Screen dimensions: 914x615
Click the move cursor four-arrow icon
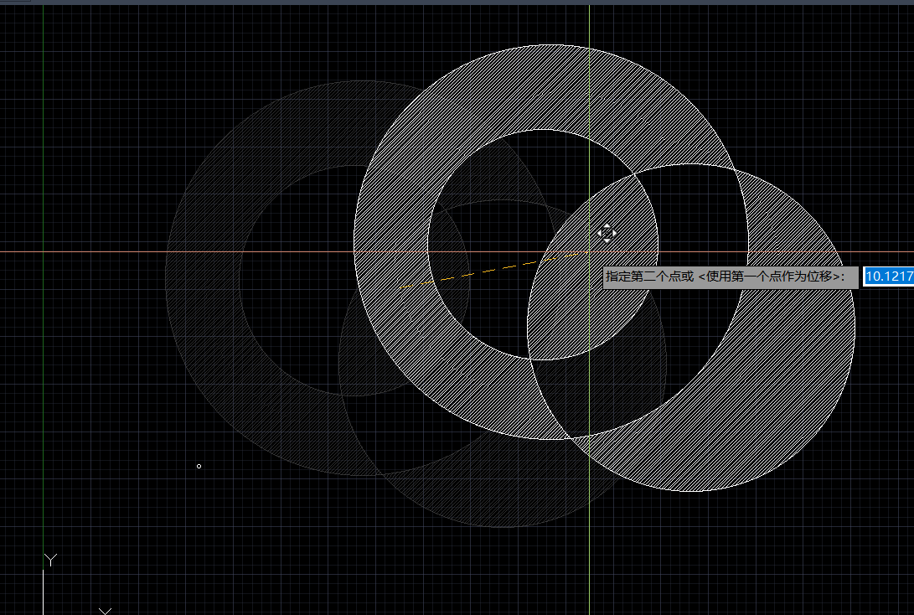tap(607, 232)
